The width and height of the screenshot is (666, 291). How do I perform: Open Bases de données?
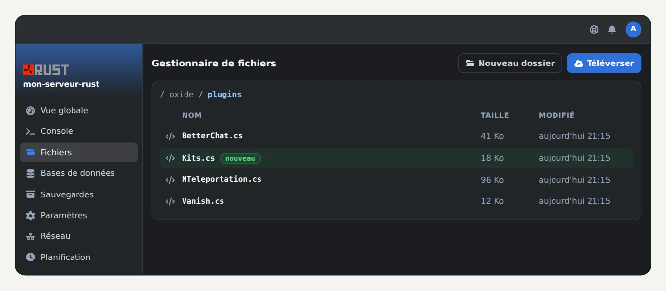(x=78, y=173)
